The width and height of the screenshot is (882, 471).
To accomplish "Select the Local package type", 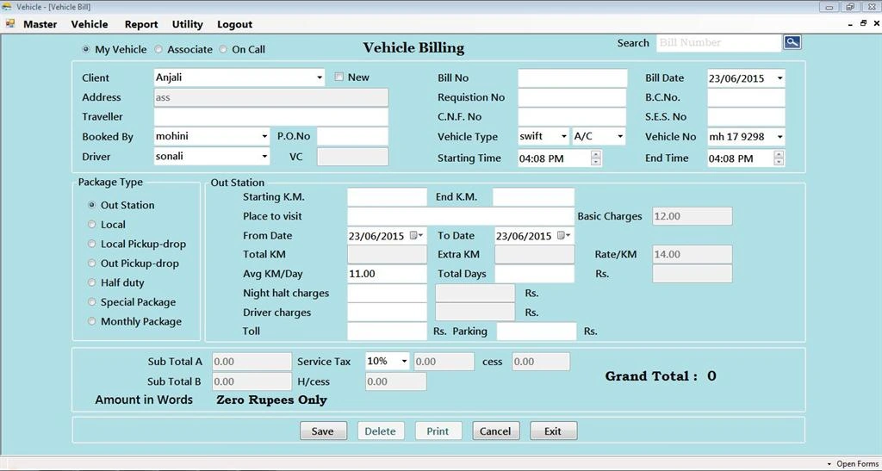I will pyautogui.click(x=91, y=224).
